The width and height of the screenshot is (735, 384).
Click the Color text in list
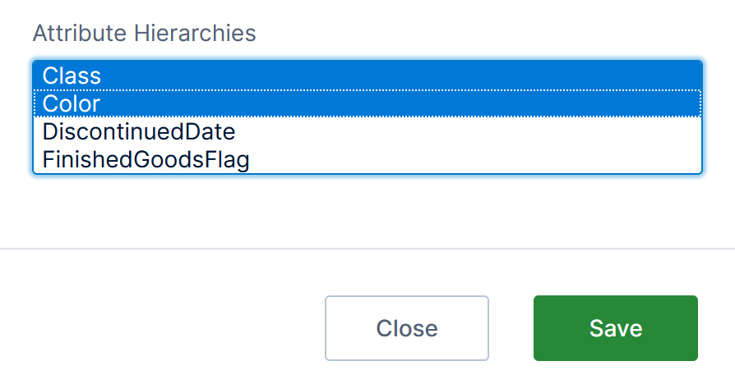72,104
